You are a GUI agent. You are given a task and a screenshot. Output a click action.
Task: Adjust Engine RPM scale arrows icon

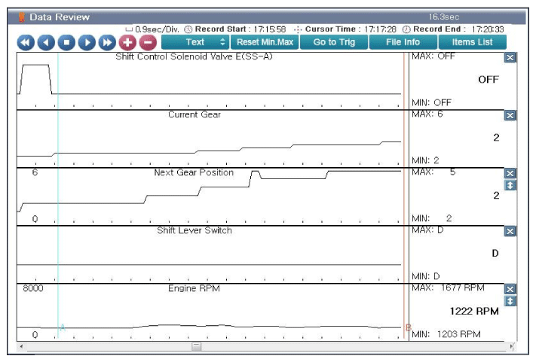tap(510, 301)
